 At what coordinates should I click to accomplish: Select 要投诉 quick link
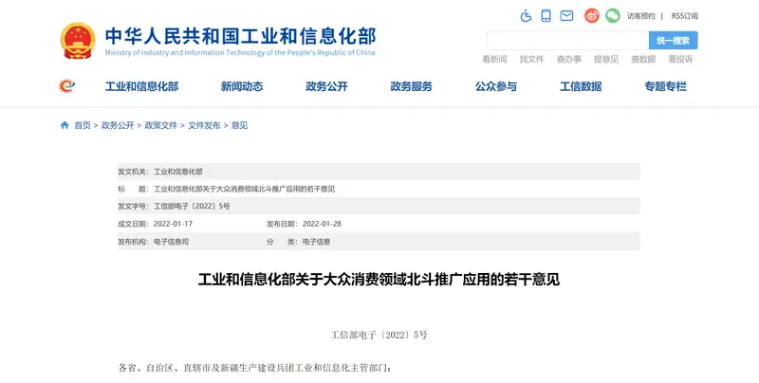680,59
